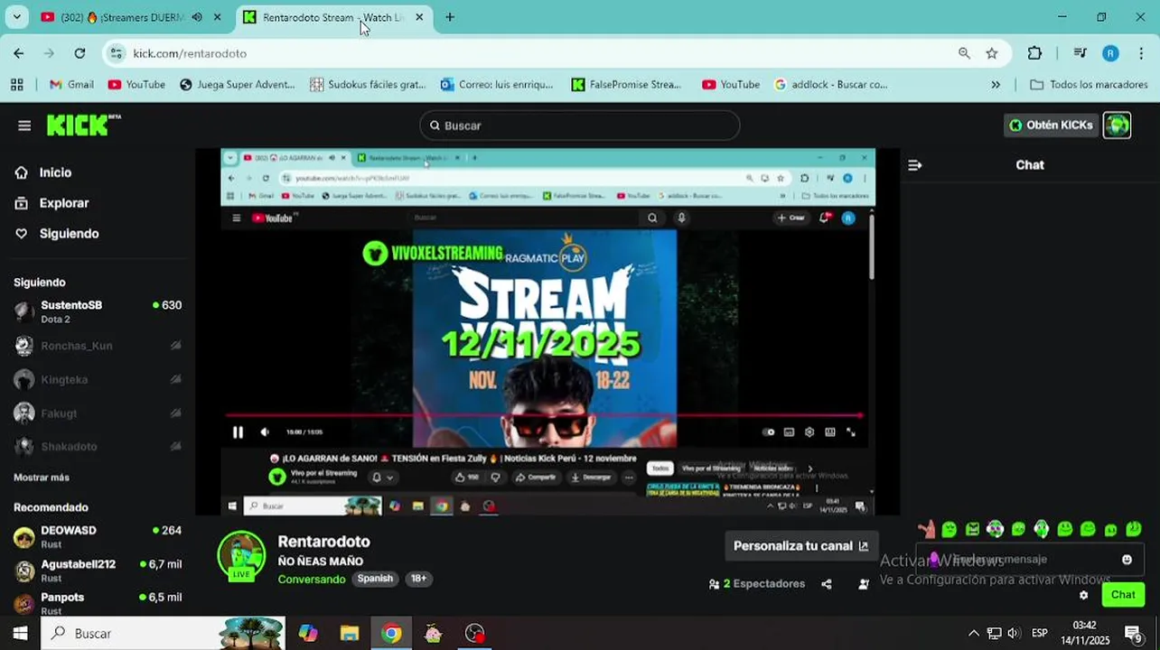Select the Spanish language tag
1160x650 pixels.
(375, 579)
